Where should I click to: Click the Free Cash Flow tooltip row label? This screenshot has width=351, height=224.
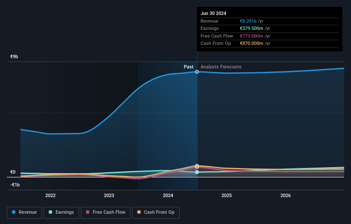click(217, 36)
